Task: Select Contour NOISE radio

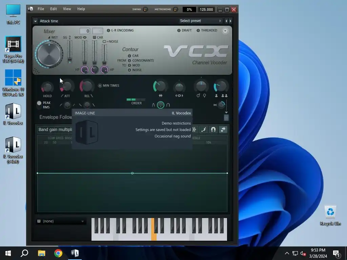Action: [x=129, y=70]
